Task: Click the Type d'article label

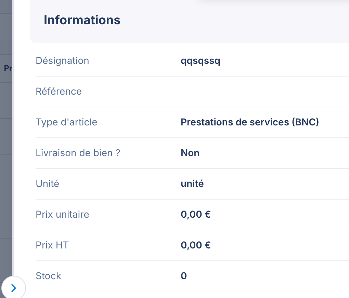Action: 67,122
